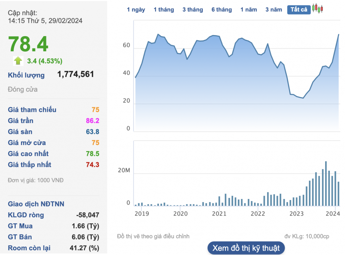This screenshot has width=345, height=255.
Task: Click the "Khối lượng" label
Action: click(x=26, y=75)
